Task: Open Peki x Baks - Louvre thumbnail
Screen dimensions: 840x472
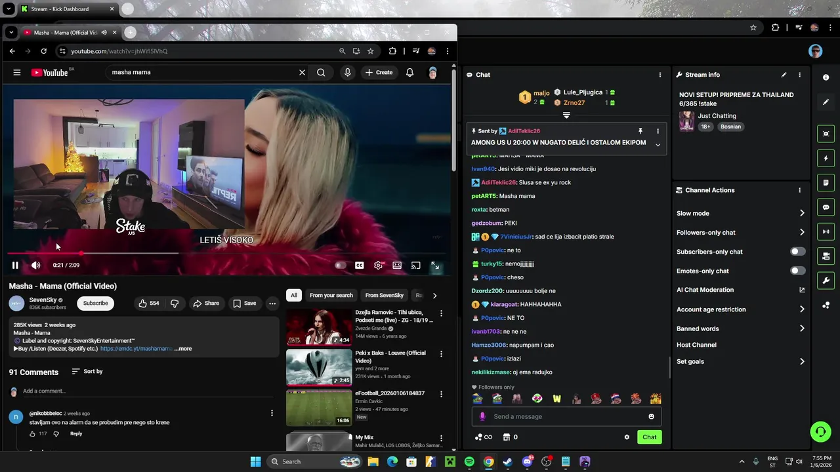Action: 319,367
